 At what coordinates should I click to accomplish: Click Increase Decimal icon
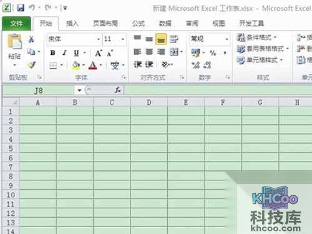pos(196,65)
